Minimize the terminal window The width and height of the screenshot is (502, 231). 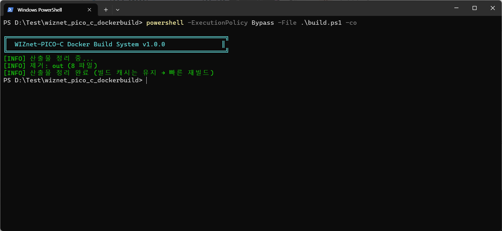click(456, 8)
